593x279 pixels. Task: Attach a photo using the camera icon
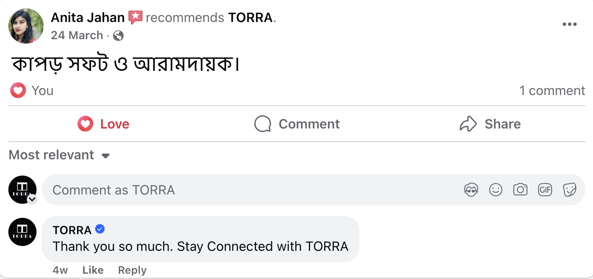click(520, 190)
